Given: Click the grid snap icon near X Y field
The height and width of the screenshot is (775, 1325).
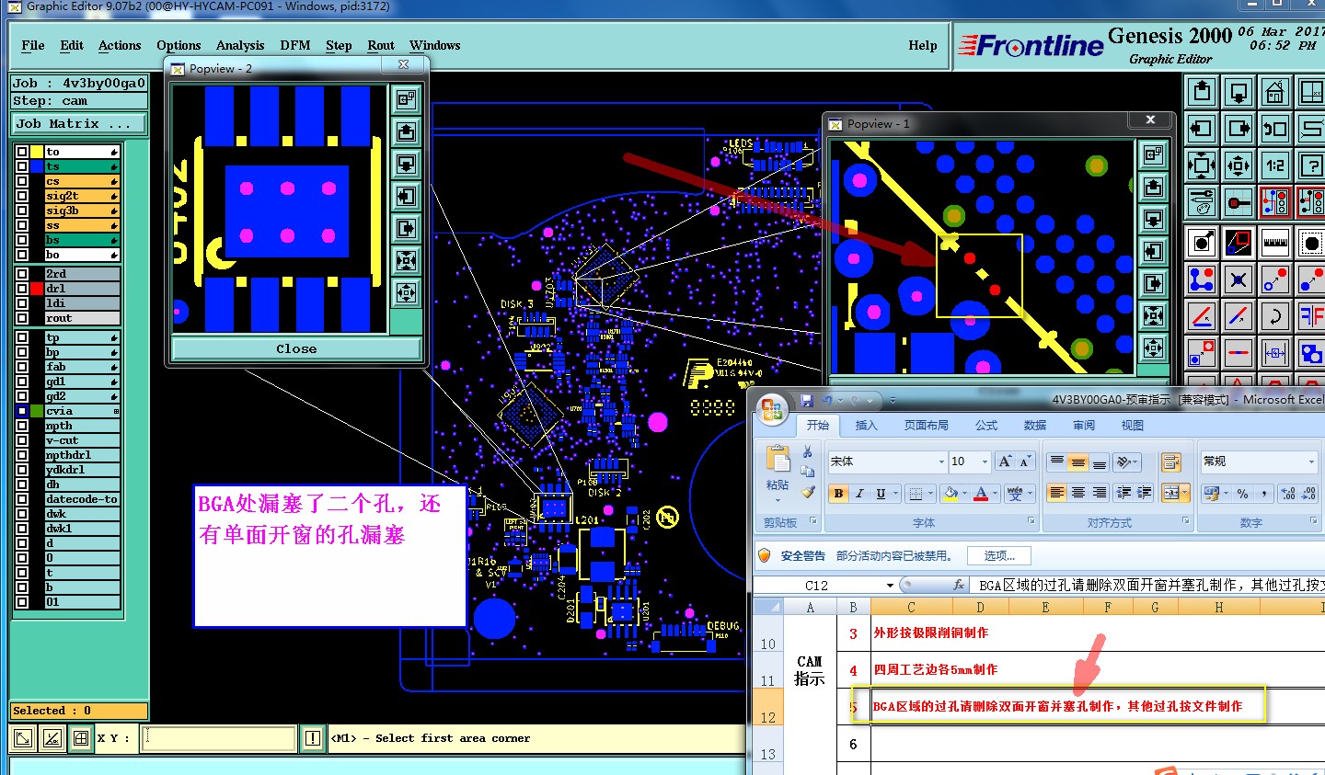Looking at the screenshot, I should [x=81, y=738].
